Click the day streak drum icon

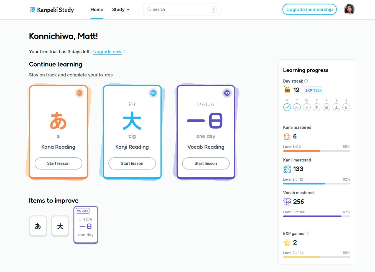287,90
